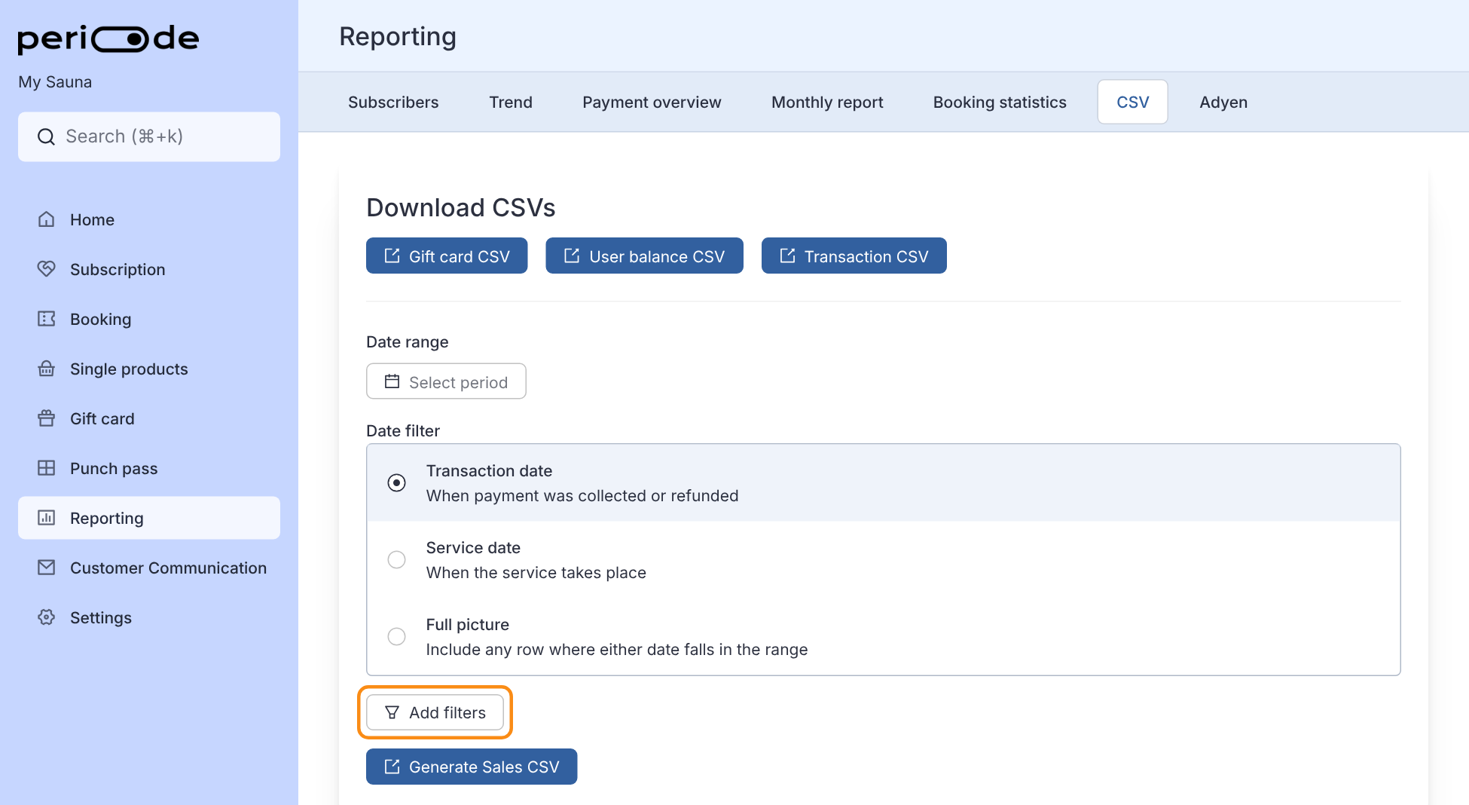
Task: Click the Booking ticket icon
Action: (x=47, y=319)
